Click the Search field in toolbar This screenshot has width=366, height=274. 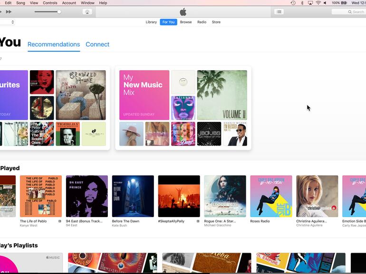click(x=348, y=12)
